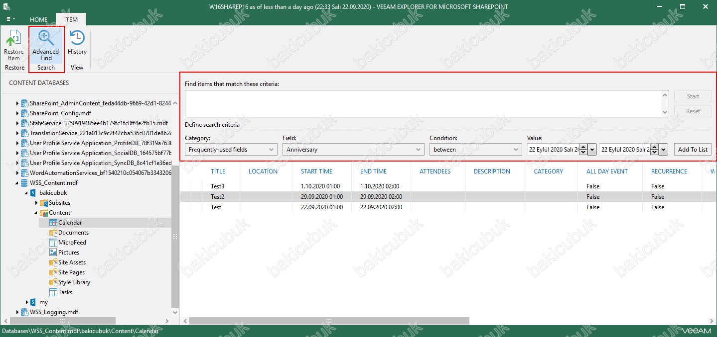The image size is (717, 337).
Task: Click the LOCATION column header
Action: [263, 171]
